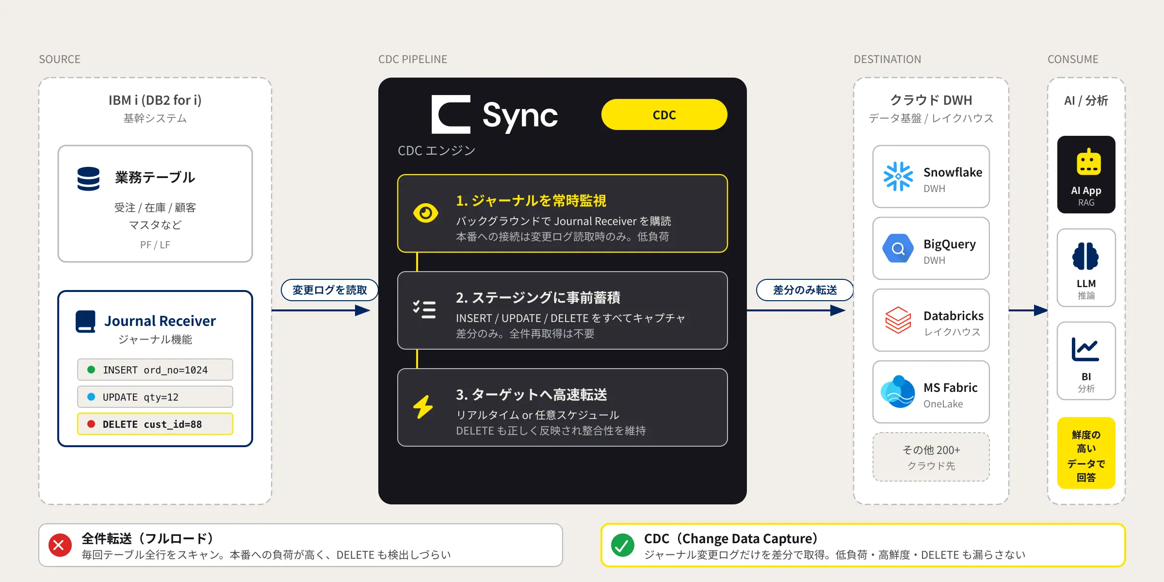Click the "CONSUME" section label

point(1073,59)
